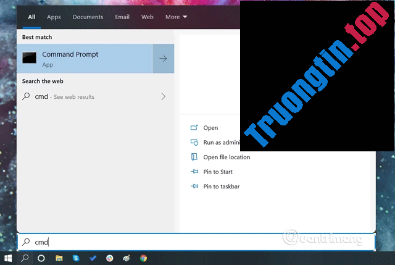Switch to the All search tab
This screenshot has height=265, width=395.
click(31, 17)
